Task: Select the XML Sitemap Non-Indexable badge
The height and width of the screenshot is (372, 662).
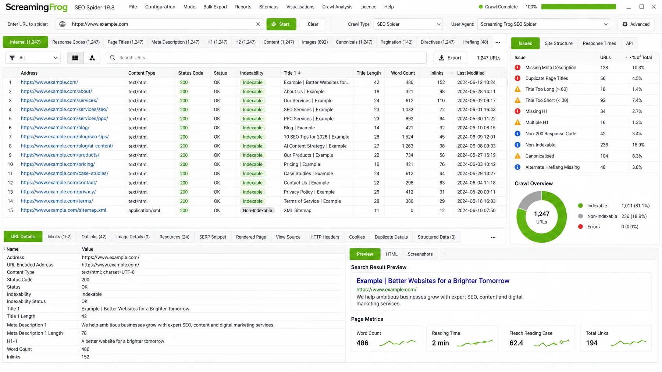Action: 257,211
